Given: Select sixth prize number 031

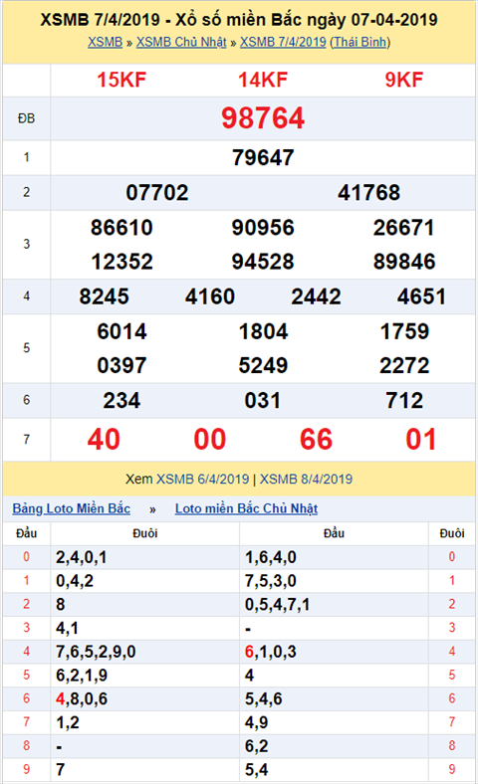Looking at the screenshot, I should [263, 401].
